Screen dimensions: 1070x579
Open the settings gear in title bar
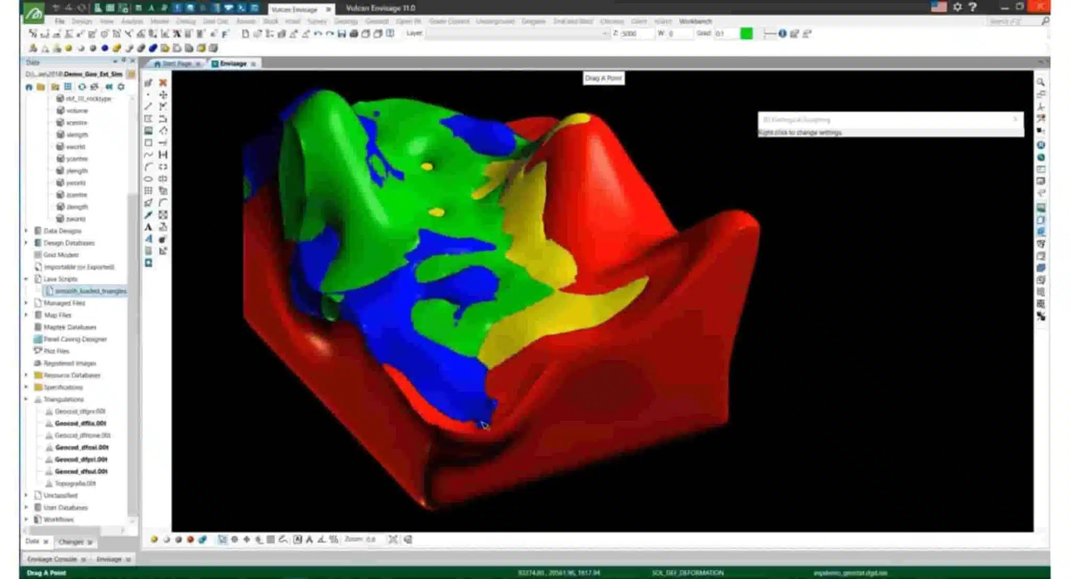(957, 7)
